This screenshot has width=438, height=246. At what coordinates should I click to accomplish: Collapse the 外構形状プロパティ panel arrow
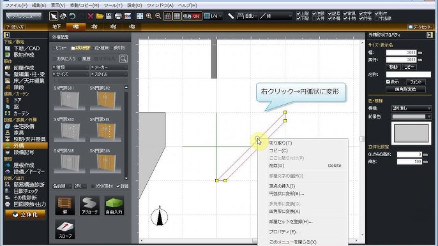[x=429, y=35]
